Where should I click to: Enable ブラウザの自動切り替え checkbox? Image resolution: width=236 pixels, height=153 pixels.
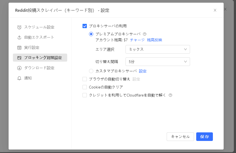[85, 79]
